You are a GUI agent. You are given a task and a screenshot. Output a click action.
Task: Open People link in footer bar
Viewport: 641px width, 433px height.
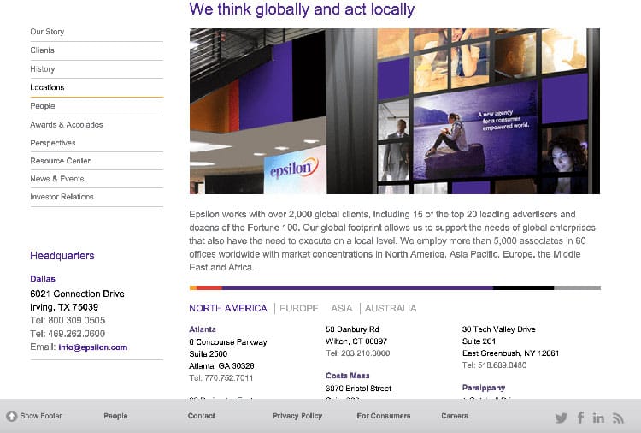[x=115, y=416]
